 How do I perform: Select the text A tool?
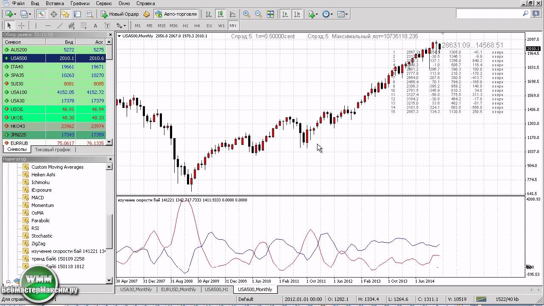(96, 25)
